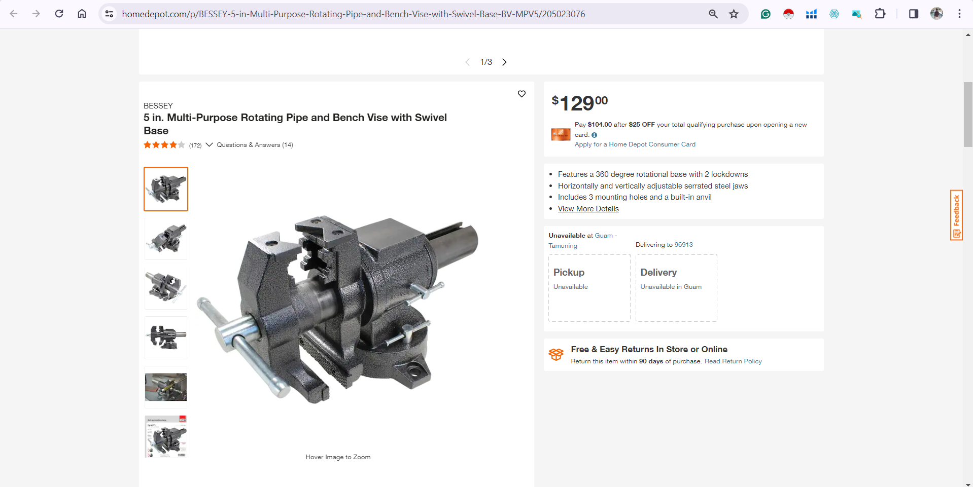973x487 pixels.
Task: Select fourth side-view vise thumbnail
Action: (166, 338)
